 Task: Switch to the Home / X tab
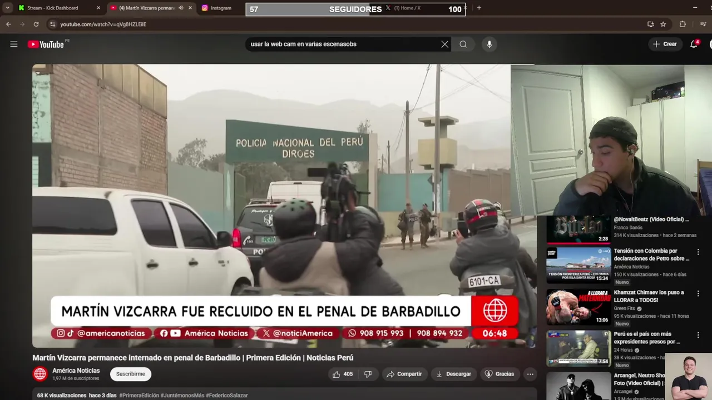(x=407, y=8)
